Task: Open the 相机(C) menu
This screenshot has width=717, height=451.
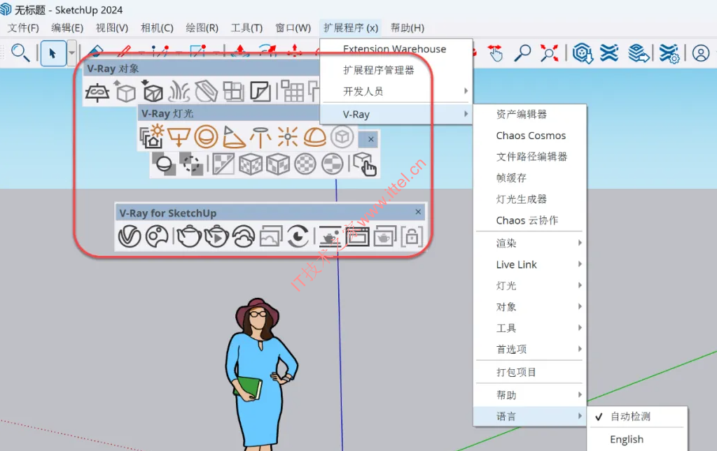Action: click(157, 28)
